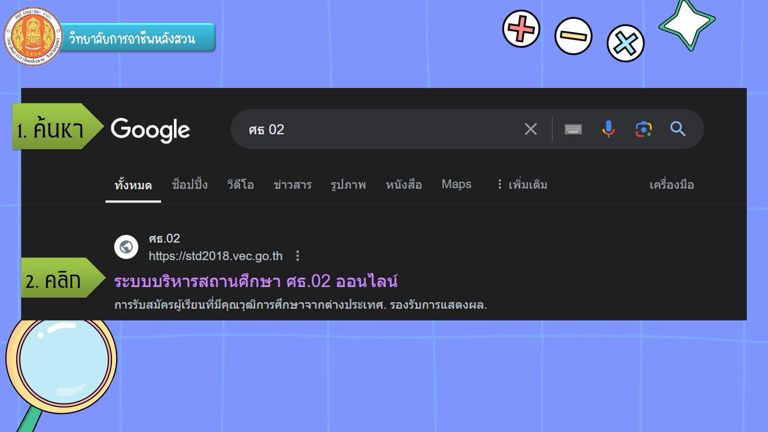768x432 pixels.
Task: Select the ทั้งหมด tab
Action: point(133,185)
